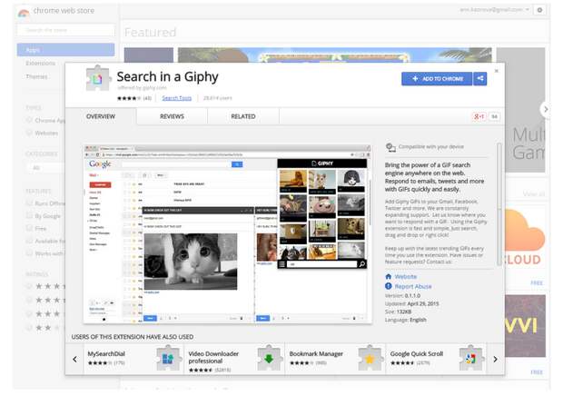Click the home icon beside Website

[x=388, y=276]
